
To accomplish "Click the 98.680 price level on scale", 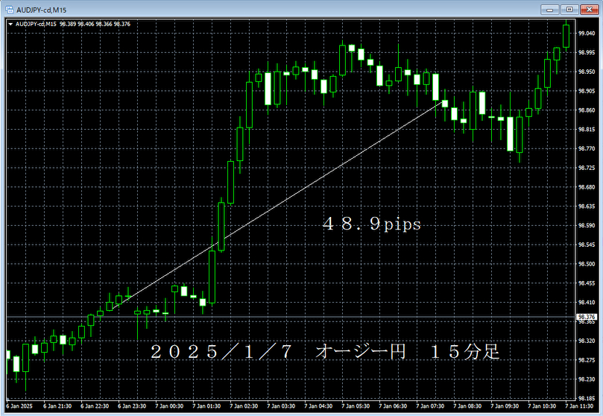I will (587, 187).
